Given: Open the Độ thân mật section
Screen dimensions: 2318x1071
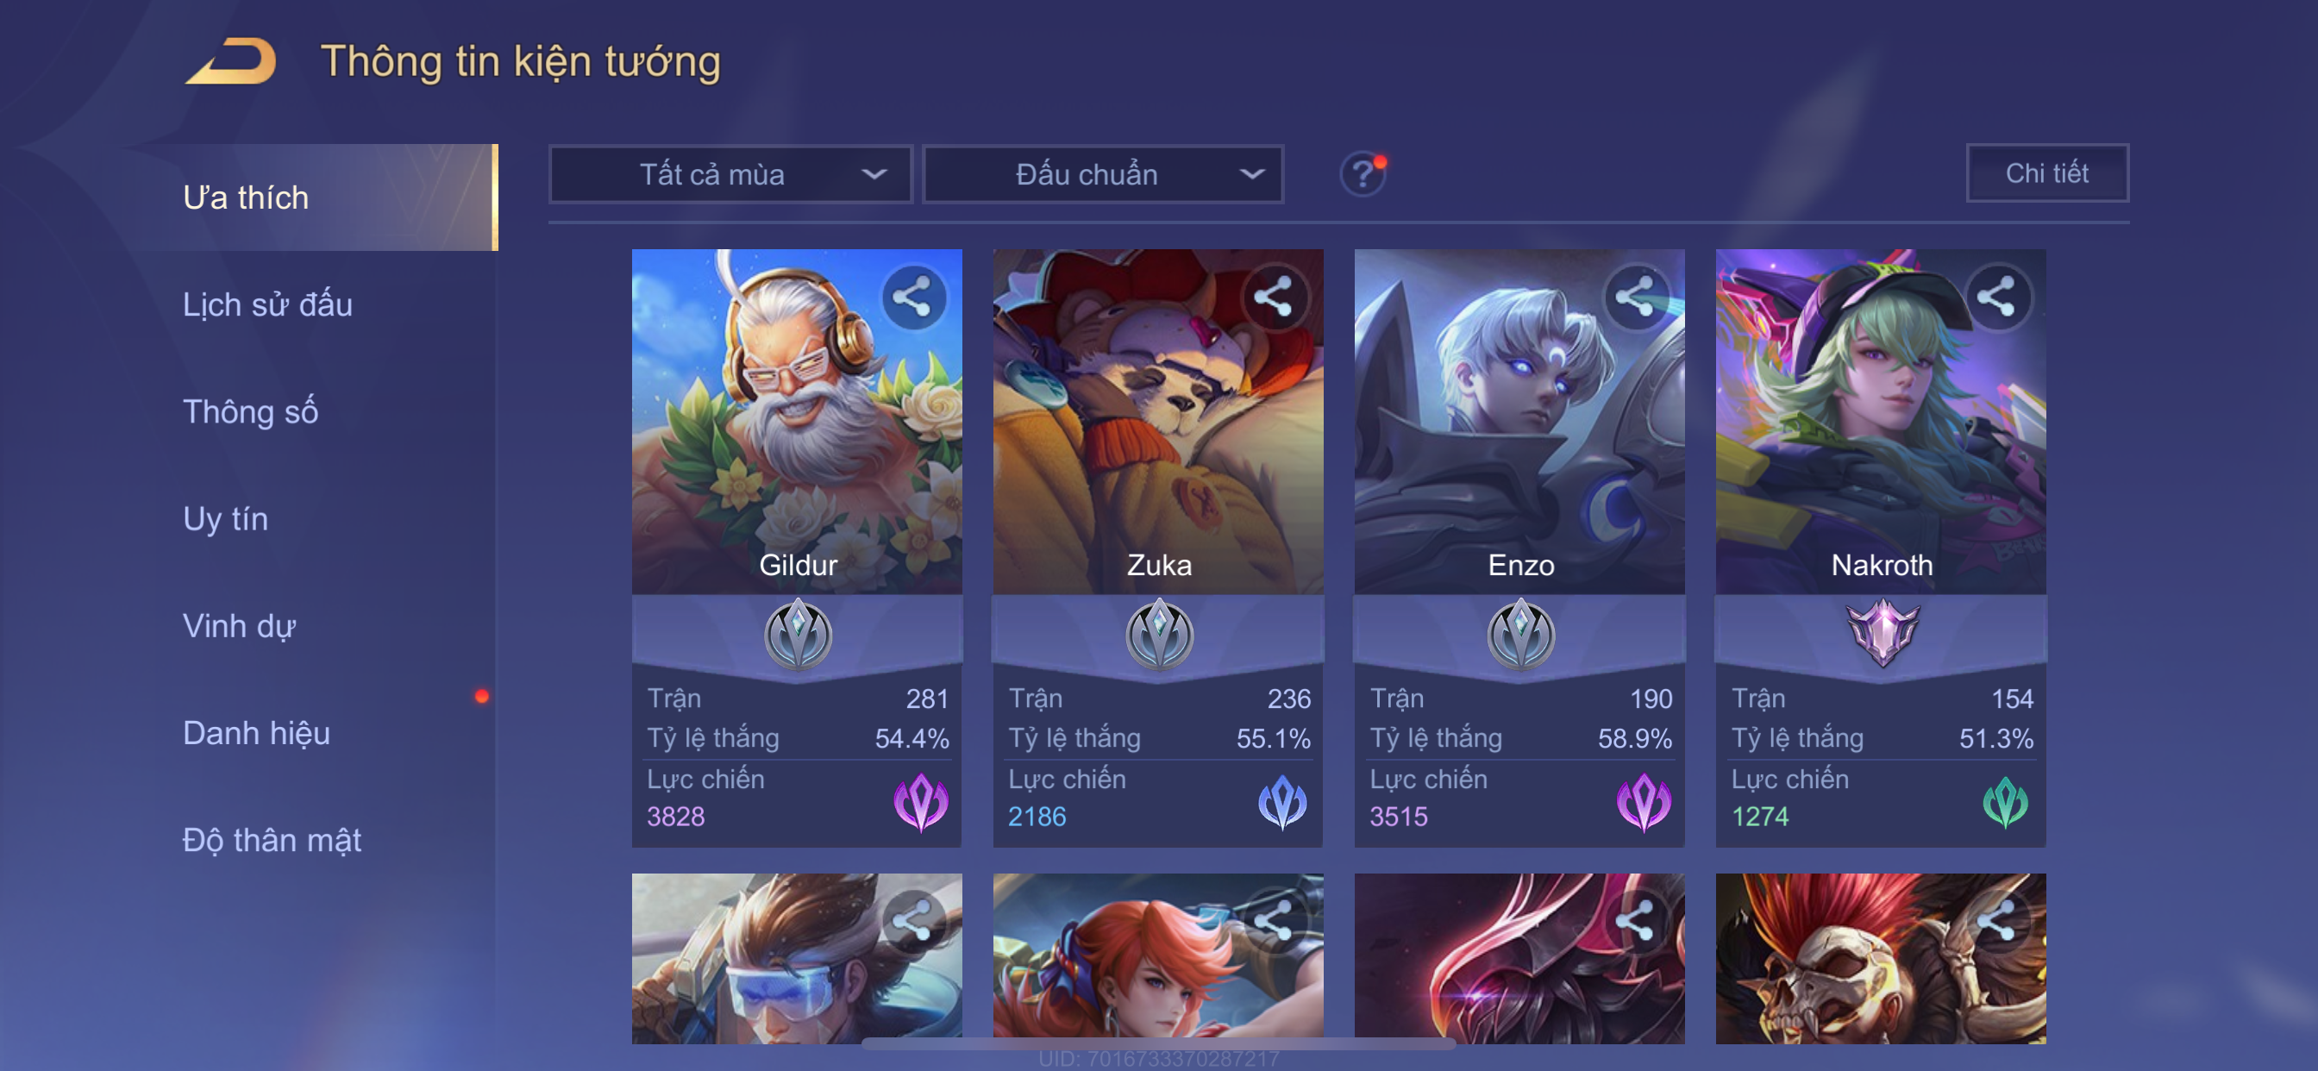Looking at the screenshot, I should coord(272,840).
